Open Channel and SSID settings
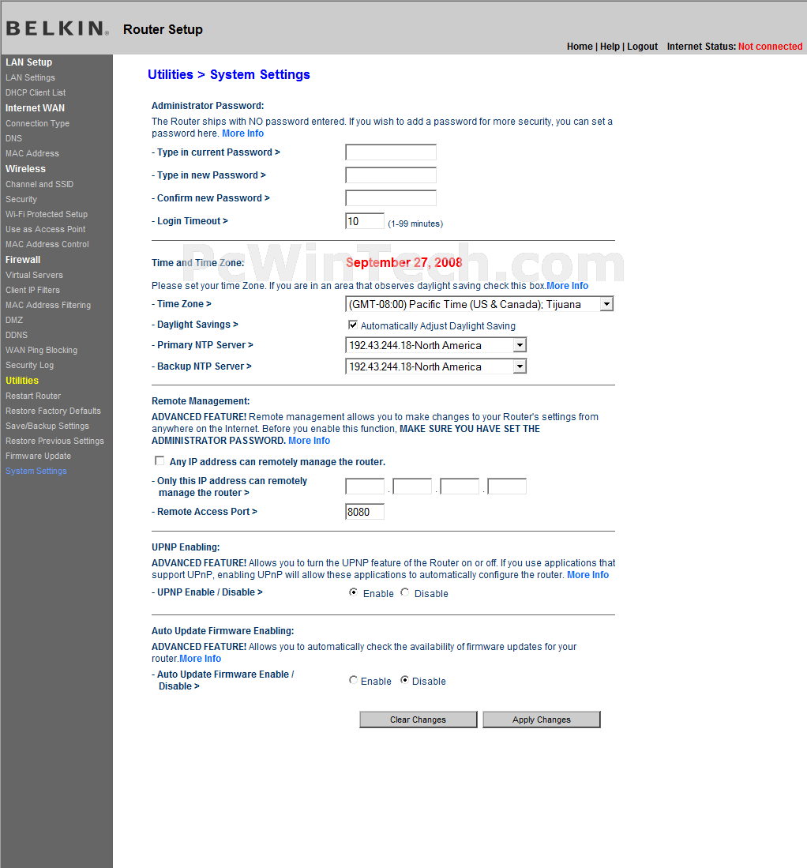807x868 pixels. click(x=39, y=184)
